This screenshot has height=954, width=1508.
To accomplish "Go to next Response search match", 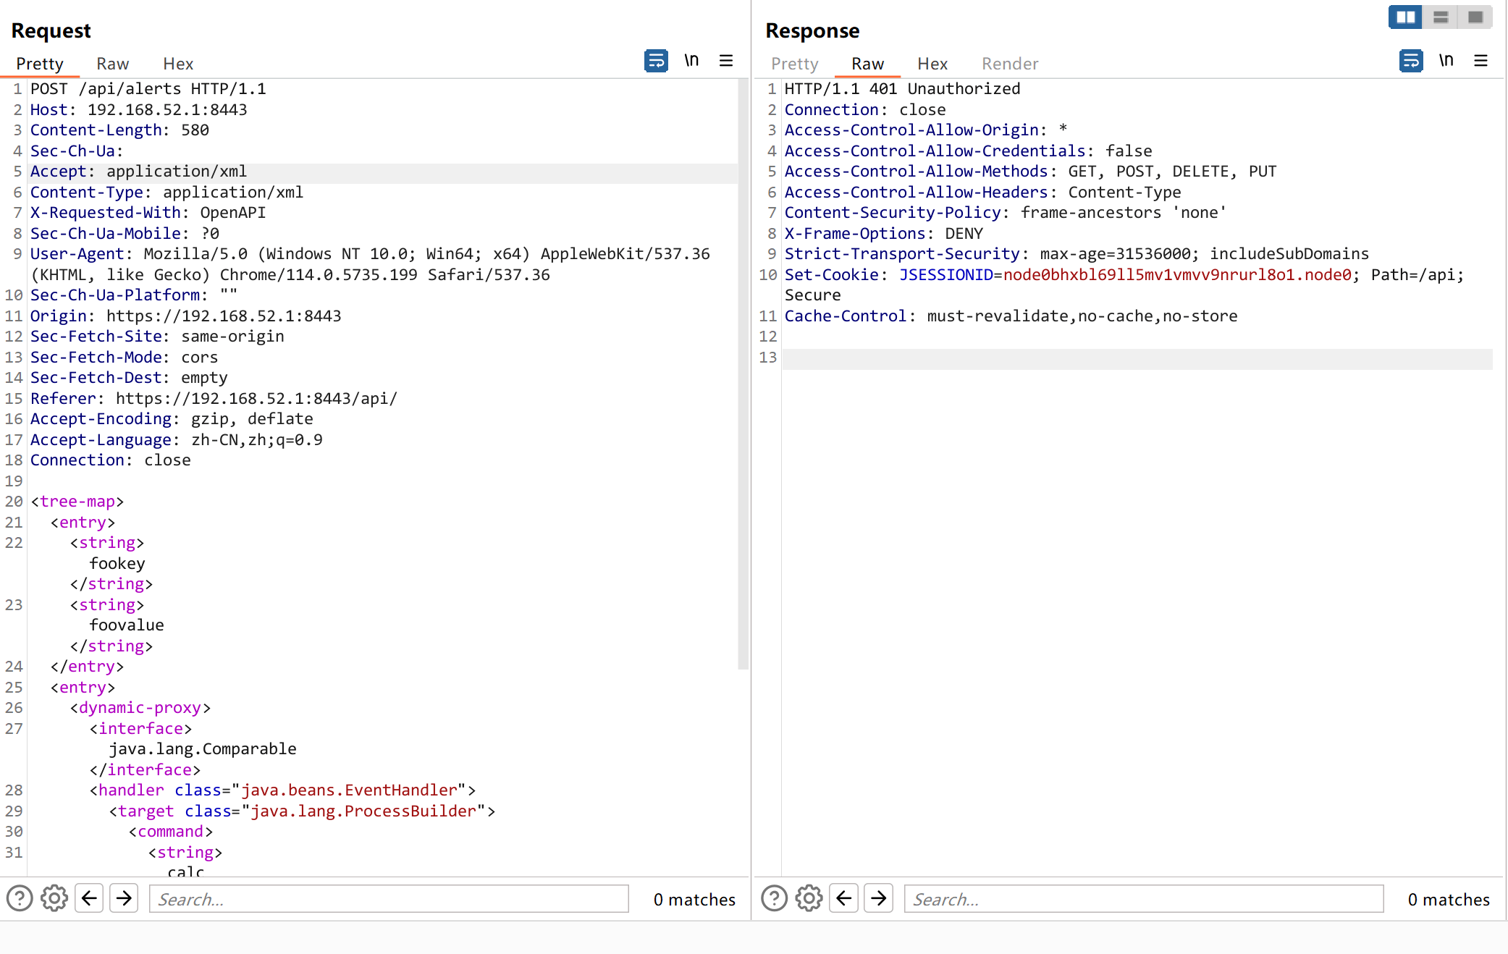I will point(878,898).
